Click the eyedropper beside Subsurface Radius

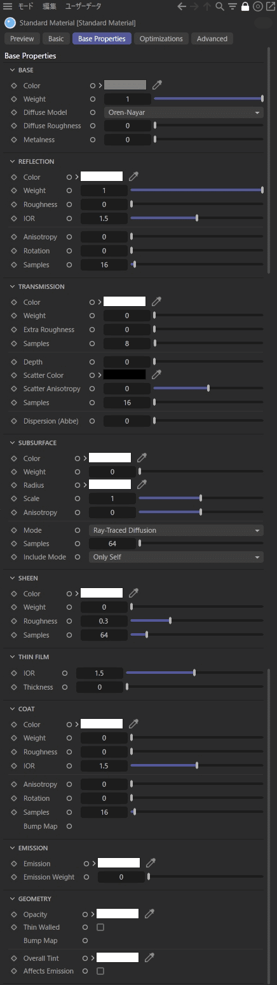pos(142,485)
